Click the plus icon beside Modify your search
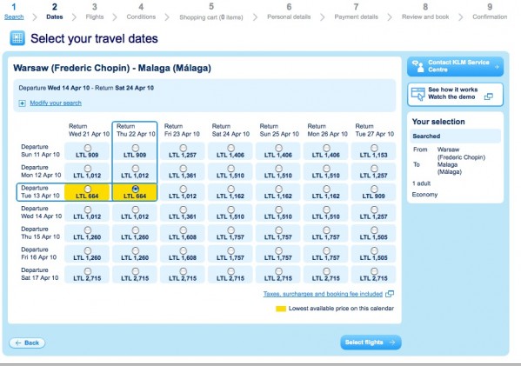Screen dimensions: 521x366 click(x=22, y=103)
